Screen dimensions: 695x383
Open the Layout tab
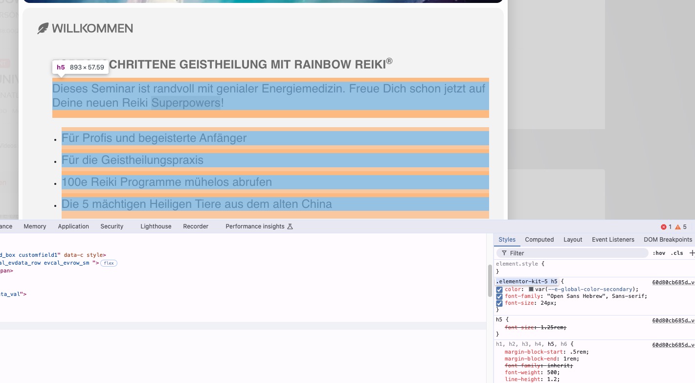pyautogui.click(x=573, y=240)
